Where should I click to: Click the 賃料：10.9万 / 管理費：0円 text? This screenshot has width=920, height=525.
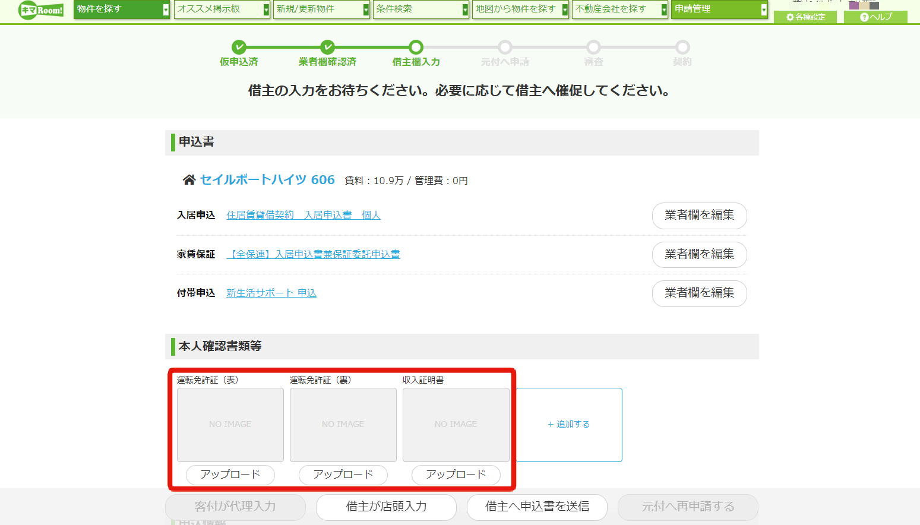406,181
